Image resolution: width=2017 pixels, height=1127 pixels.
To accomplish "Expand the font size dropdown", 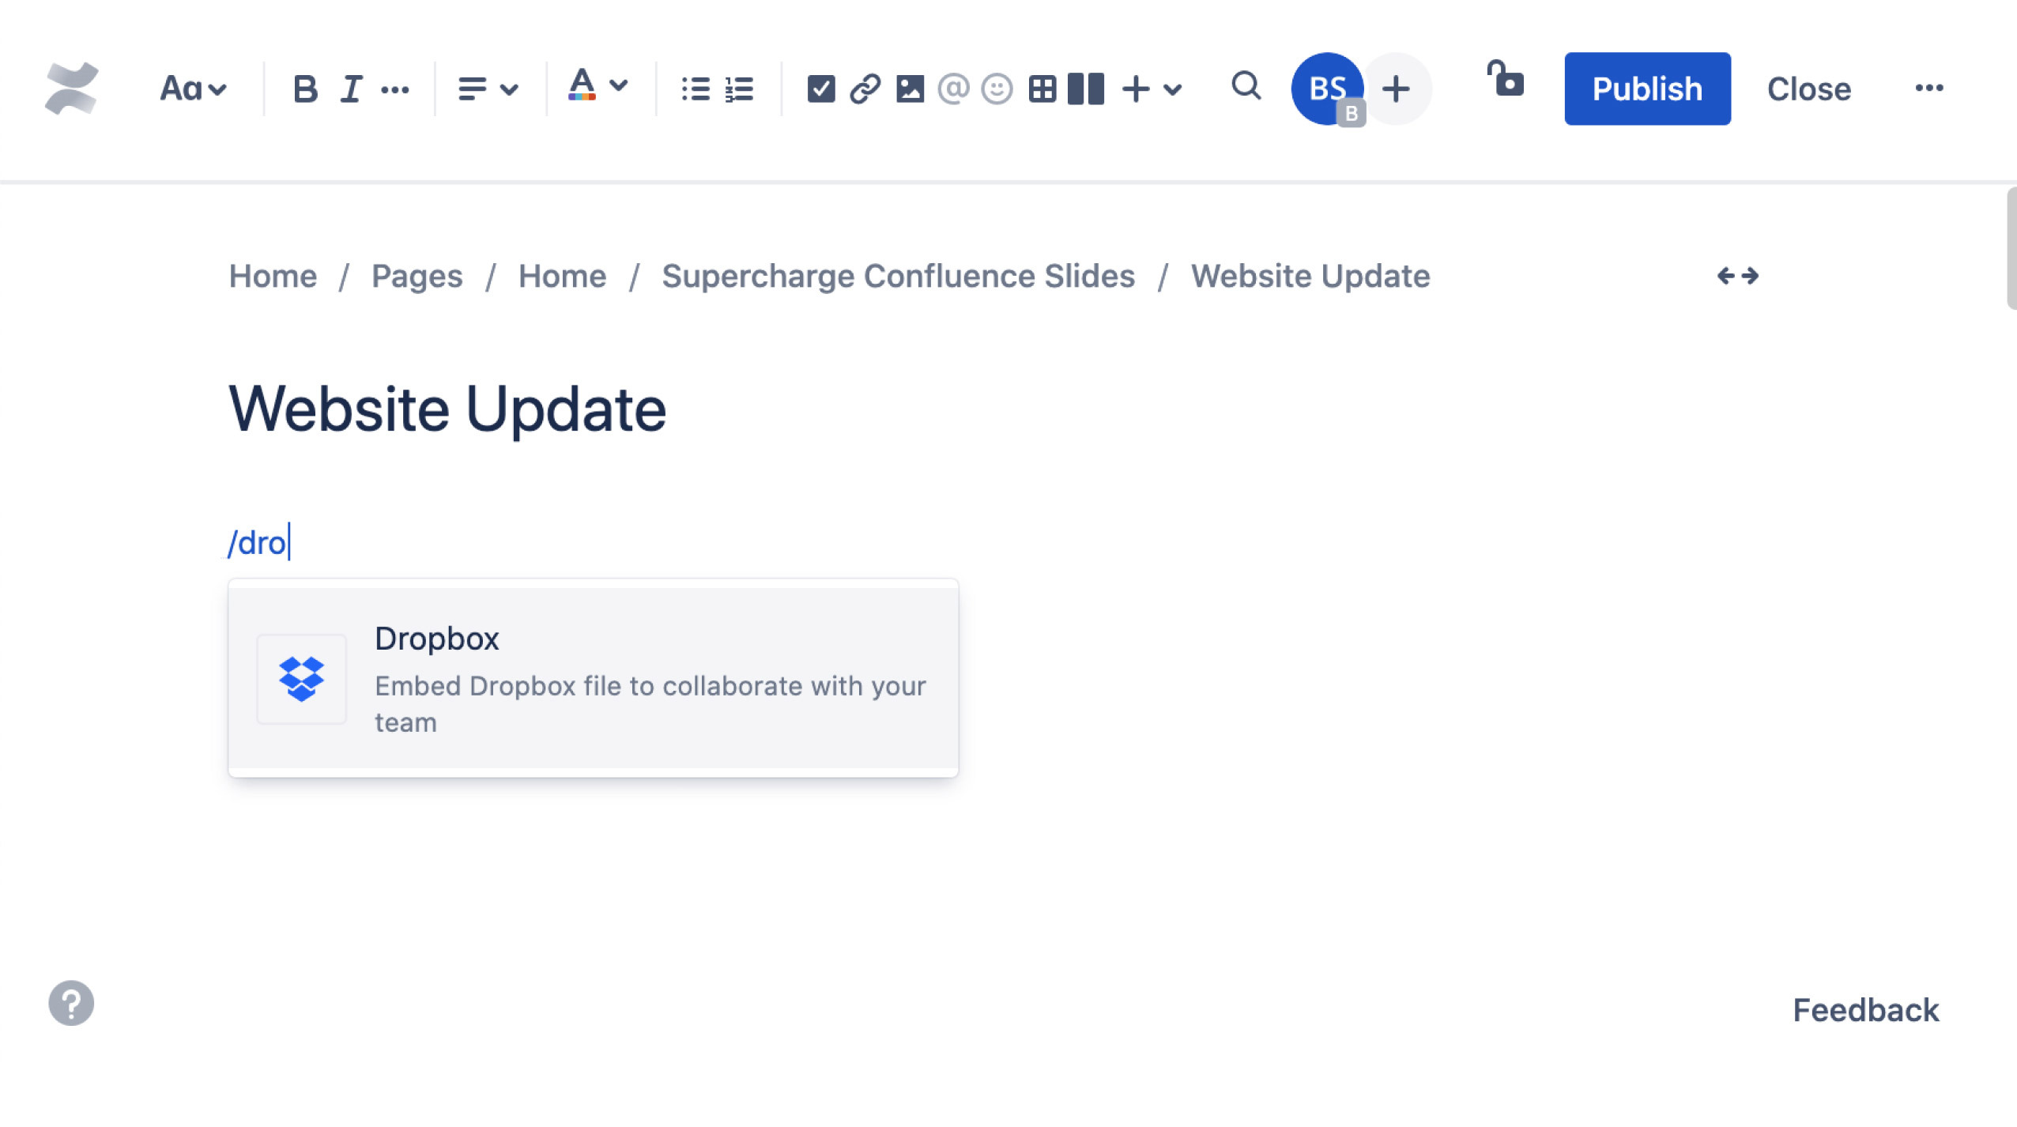I will [191, 87].
